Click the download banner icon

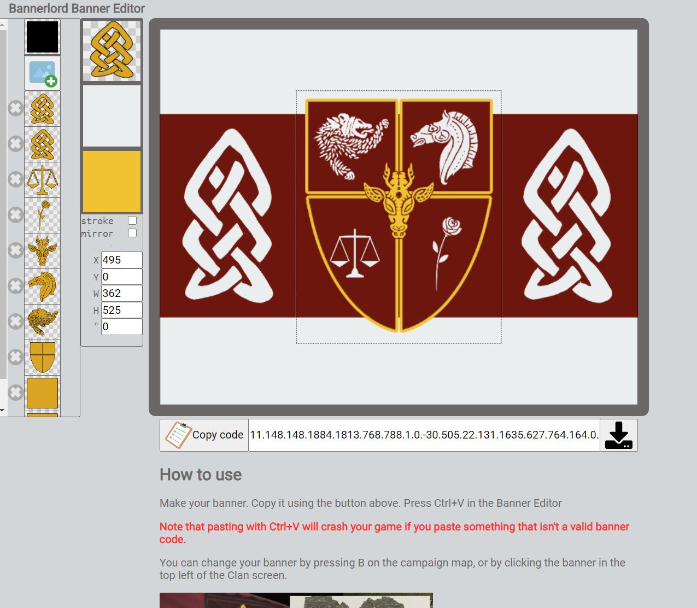coord(619,435)
